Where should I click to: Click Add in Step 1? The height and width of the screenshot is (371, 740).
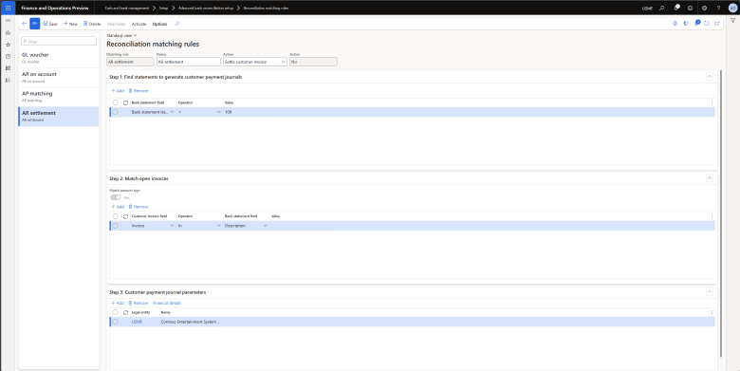(118, 91)
